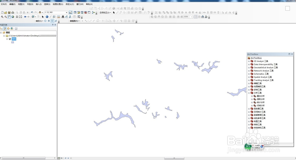Screen dimensions: 296x160
Task: Switch contents to List By Source
Action: (x=5, y=29)
